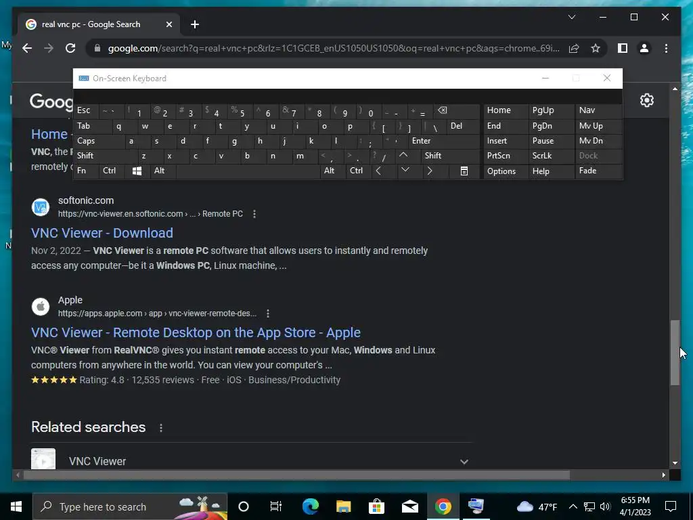693x520 pixels.
Task: Click the Fade key on keyboard
Action: [598, 171]
